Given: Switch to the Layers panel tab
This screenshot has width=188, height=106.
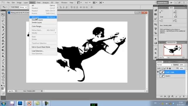Looking at the screenshot, I should tap(160, 62).
